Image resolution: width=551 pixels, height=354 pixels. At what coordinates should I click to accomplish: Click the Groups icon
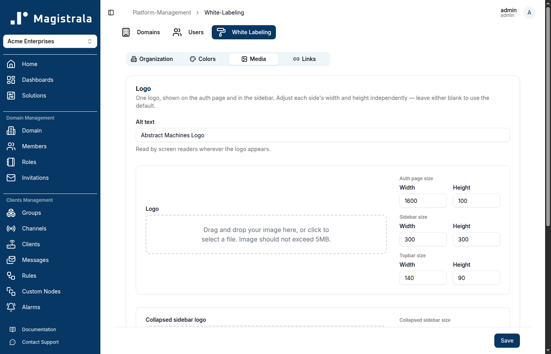[11, 213]
